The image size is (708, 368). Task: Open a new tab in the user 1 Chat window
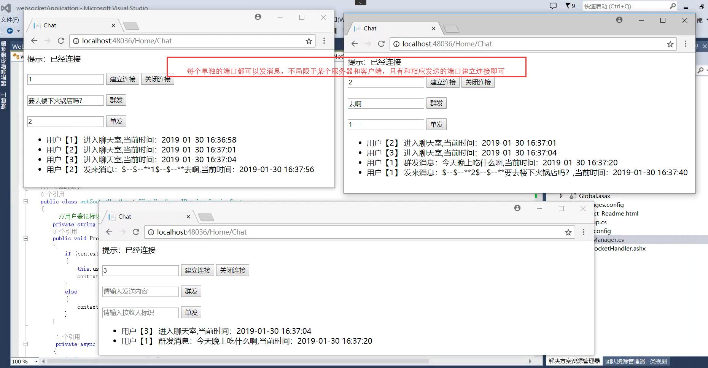pos(131,26)
